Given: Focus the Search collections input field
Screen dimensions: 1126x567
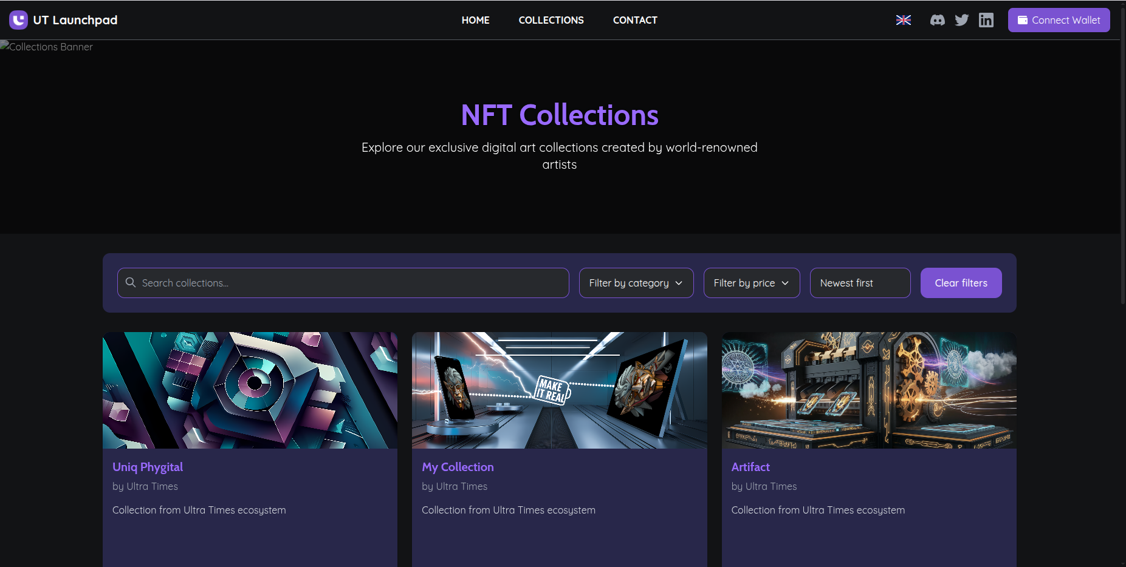Looking at the screenshot, I should tap(352, 283).
